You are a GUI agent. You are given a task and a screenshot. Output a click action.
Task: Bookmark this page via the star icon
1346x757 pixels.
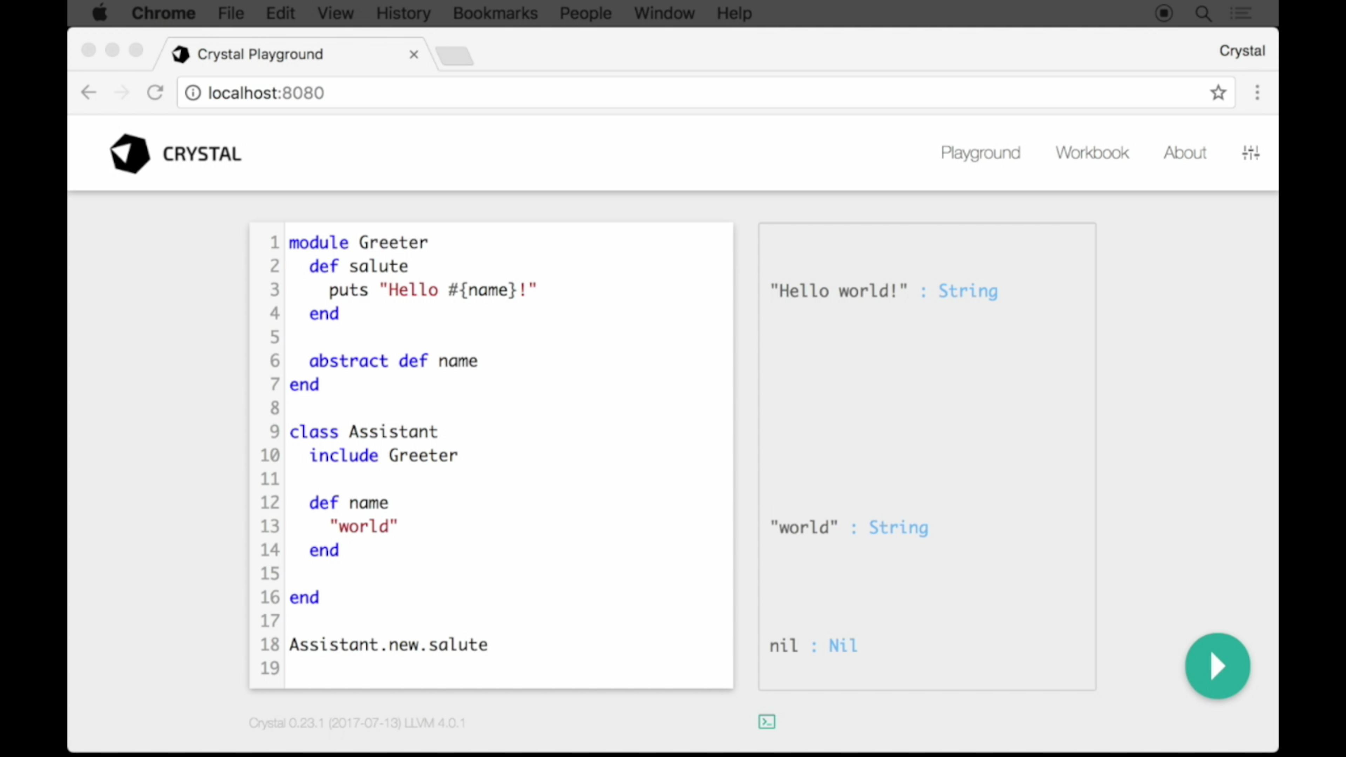click(1218, 93)
